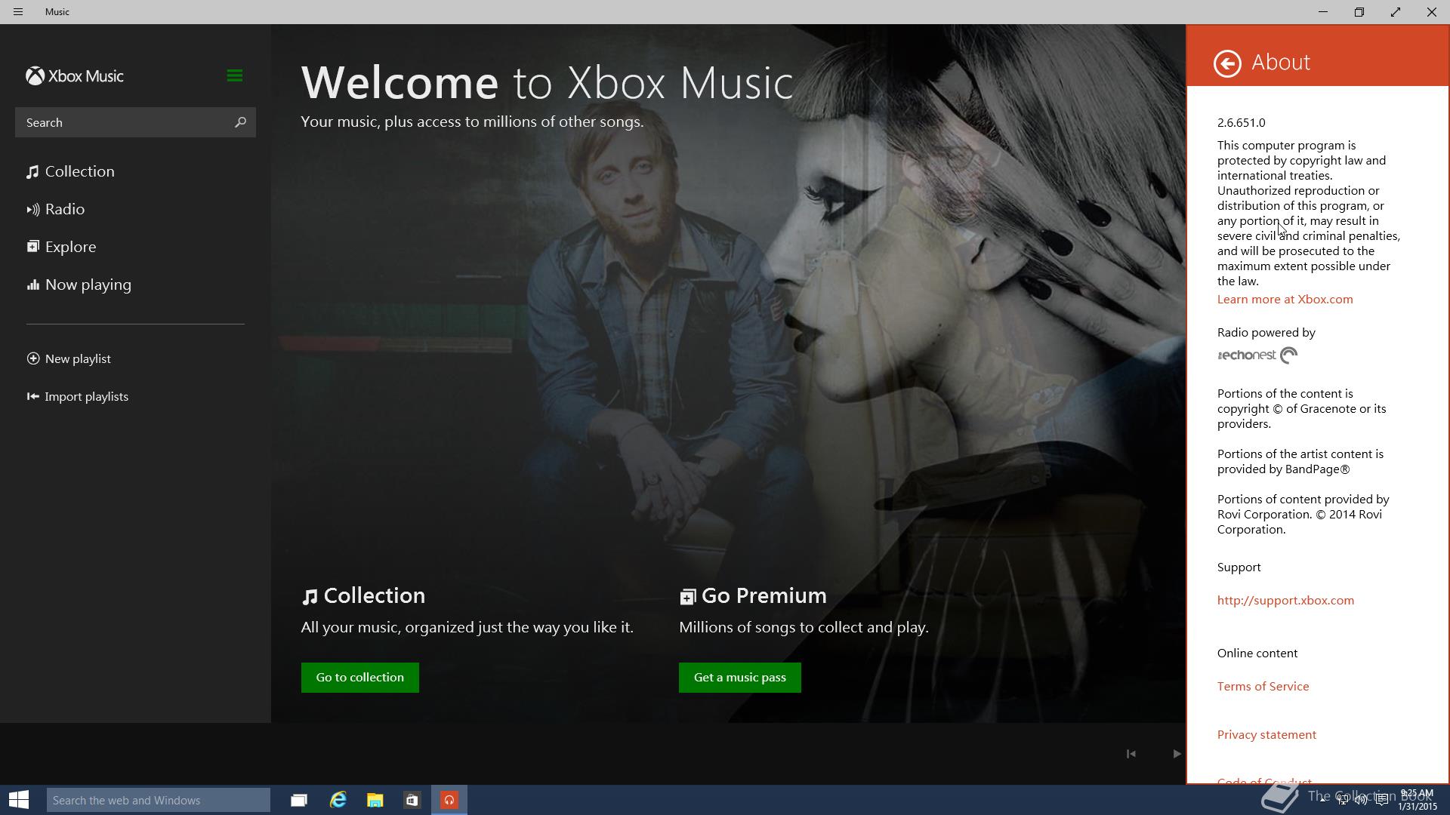Open the Privacy statement link
1450x815 pixels.
(x=1266, y=735)
